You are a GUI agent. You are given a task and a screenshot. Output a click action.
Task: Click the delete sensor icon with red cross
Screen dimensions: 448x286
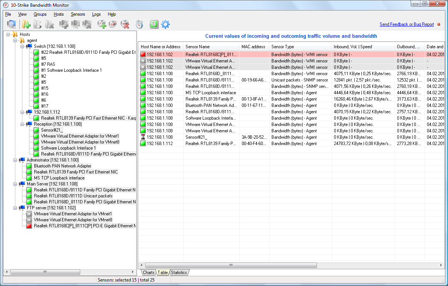point(125,24)
